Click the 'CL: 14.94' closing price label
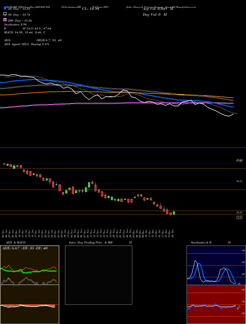The image size is (246, 324). 91,9
